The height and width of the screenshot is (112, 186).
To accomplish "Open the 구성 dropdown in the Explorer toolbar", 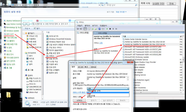I will (27, 28).
